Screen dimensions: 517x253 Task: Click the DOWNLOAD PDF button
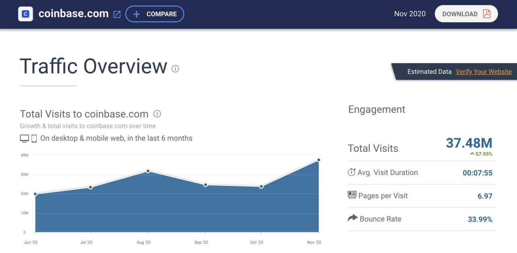466,14
